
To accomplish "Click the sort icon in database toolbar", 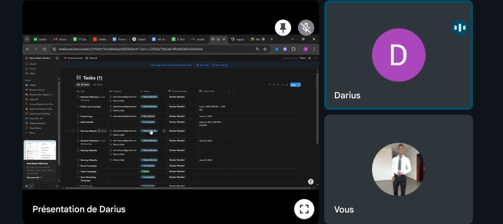I will [x=274, y=85].
